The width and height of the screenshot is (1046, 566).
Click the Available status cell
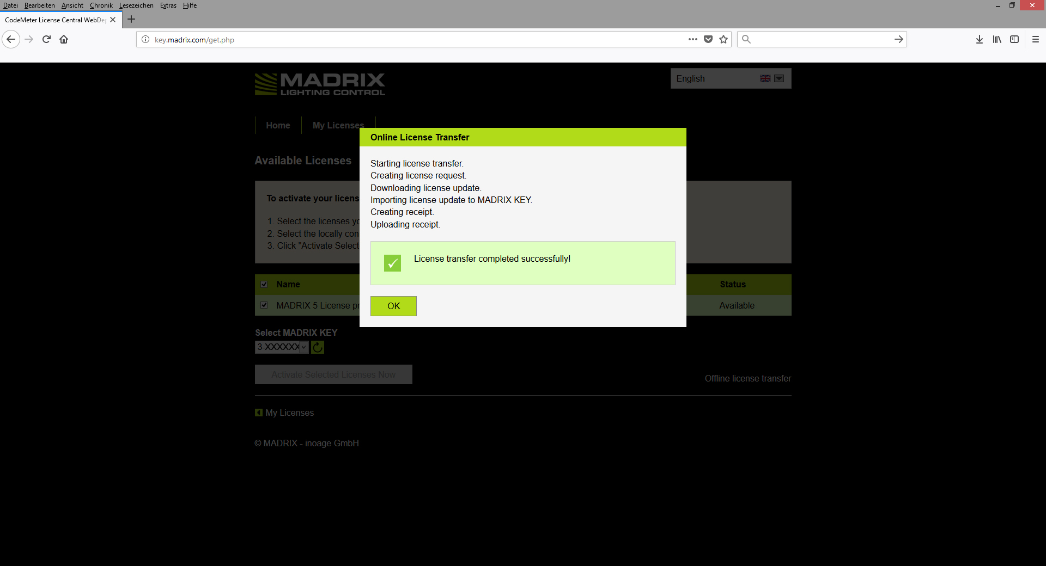pos(737,305)
